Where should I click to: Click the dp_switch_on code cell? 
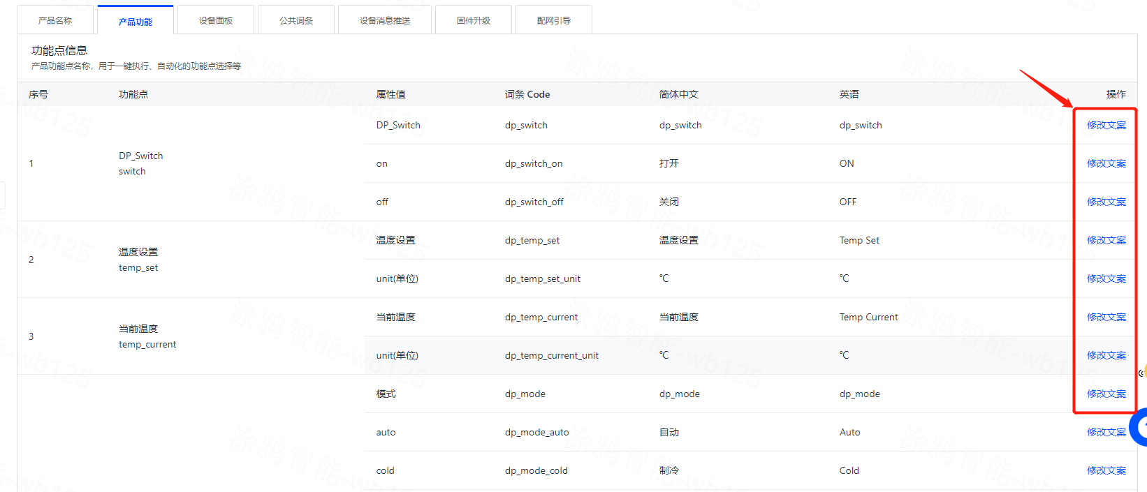(x=534, y=163)
